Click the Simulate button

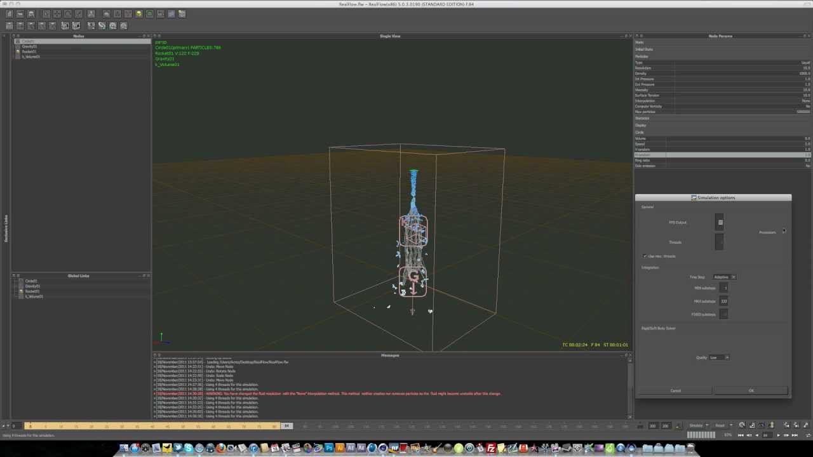(696, 425)
